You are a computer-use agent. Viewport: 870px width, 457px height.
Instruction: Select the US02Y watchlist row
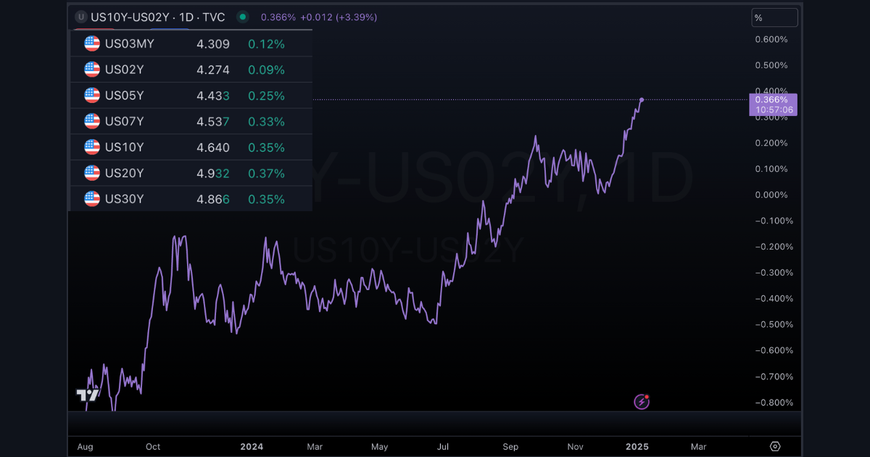191,70
